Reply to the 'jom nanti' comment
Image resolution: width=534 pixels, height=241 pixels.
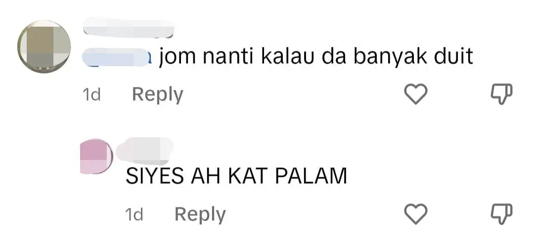[x=158, y=95]
